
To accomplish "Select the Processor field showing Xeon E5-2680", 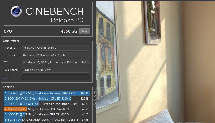I will [x=56, y=48].
